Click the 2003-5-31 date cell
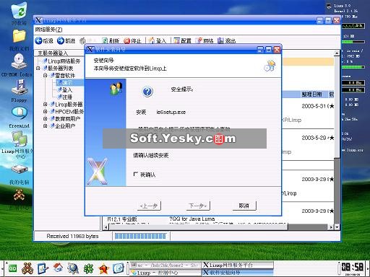This screenshot has height=277, width=370. [x=314, y=106]
